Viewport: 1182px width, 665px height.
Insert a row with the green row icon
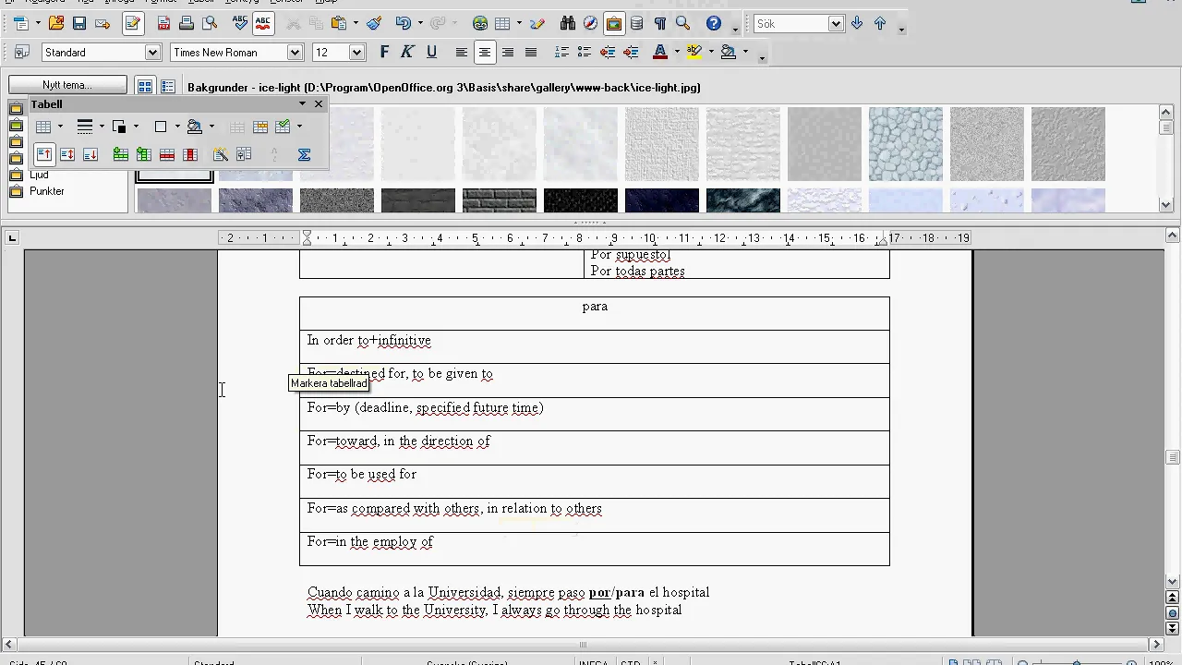120,154
